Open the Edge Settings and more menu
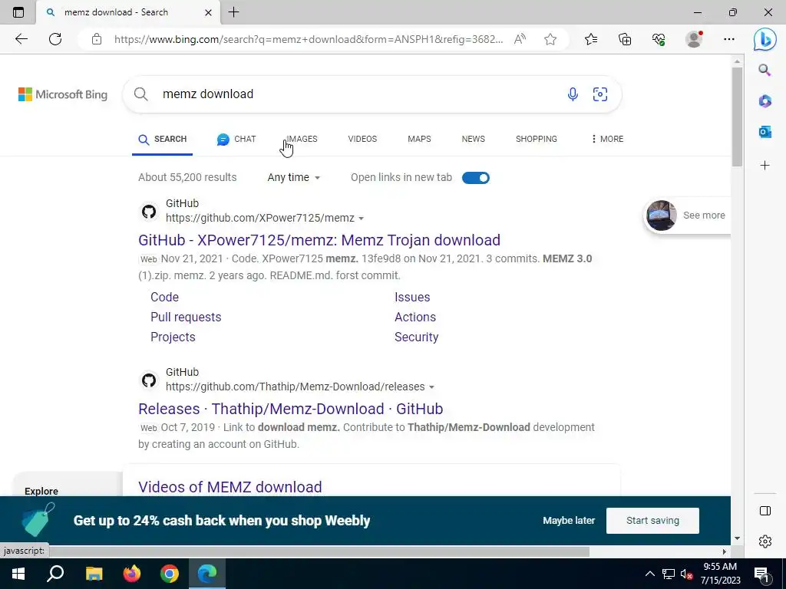Viewport: 786px width, 589px height. (729, 39)
